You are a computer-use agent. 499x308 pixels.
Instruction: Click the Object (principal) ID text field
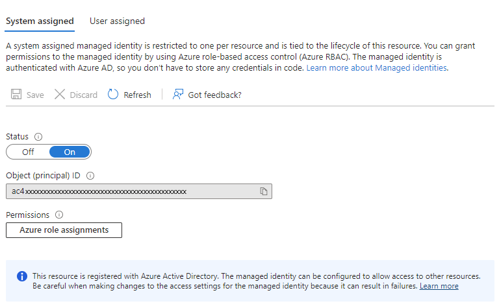130,191
